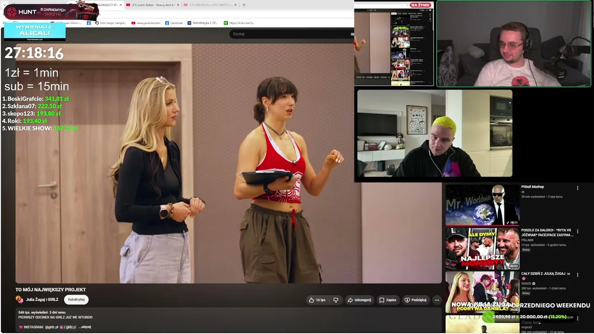This screenshot has width=594, height=334.
Task: Open POSZŁO ZA DALEKO video thumbnail
Action: pos(482,248)
